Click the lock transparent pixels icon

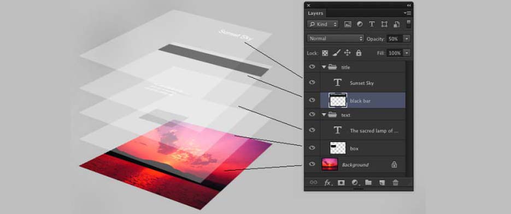pos(325,53)
